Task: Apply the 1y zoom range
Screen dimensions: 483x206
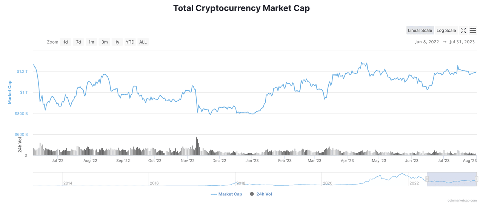Action: click(x=117, y=42)
